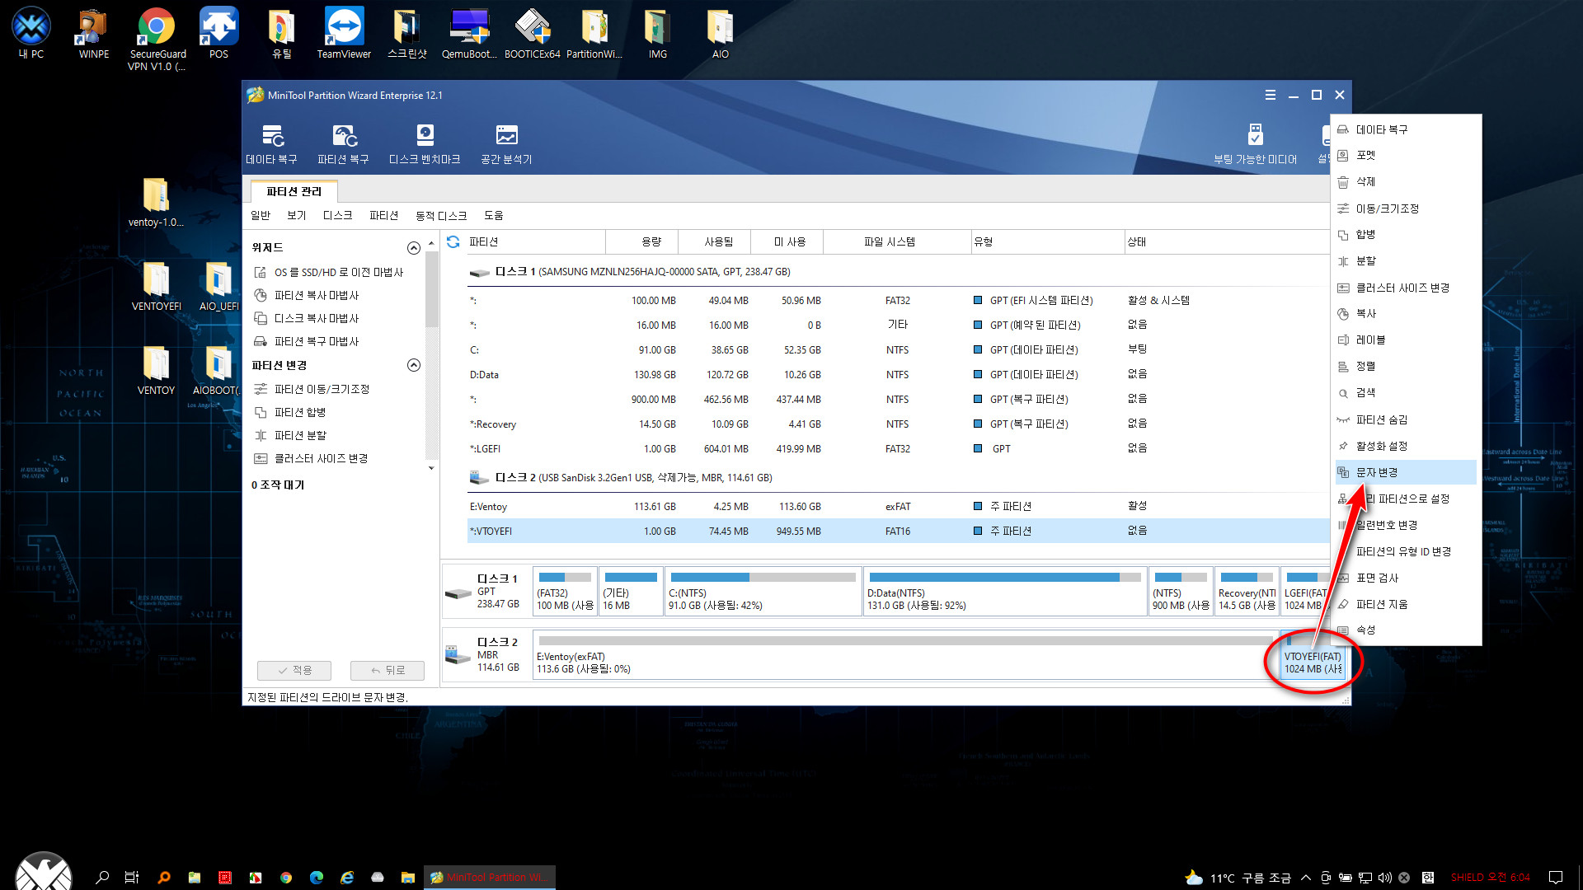Click sidebar scrollbar down arrow
1583x890 pixels.
pyautogui.click(x=431, y=468)
